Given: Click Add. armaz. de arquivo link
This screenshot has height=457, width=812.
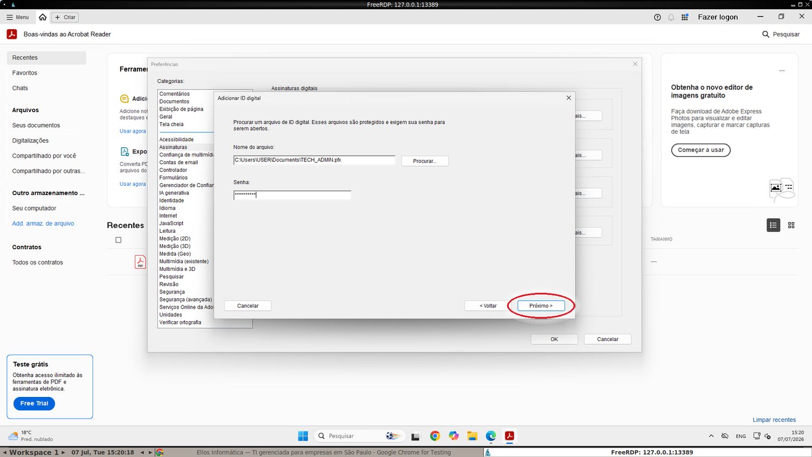Looking at the screenshot, I should click(x=43, y=224).
